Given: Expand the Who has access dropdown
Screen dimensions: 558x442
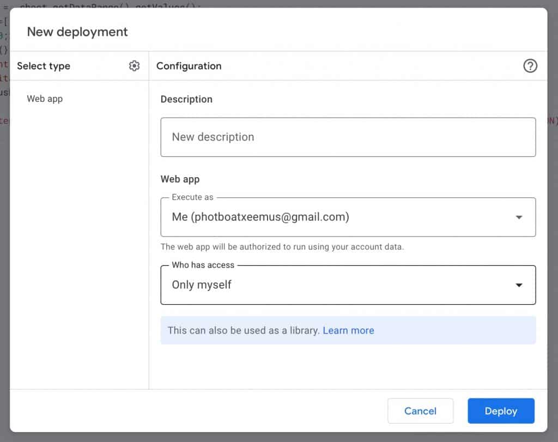Looking at the screenshot, I should point(519,284).
